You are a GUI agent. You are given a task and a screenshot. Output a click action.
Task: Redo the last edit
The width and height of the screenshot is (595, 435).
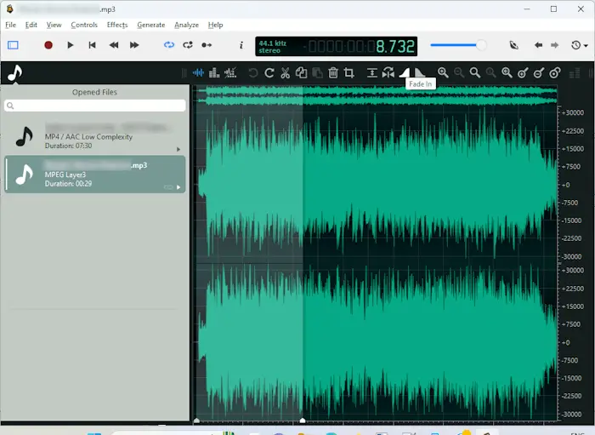269,72
